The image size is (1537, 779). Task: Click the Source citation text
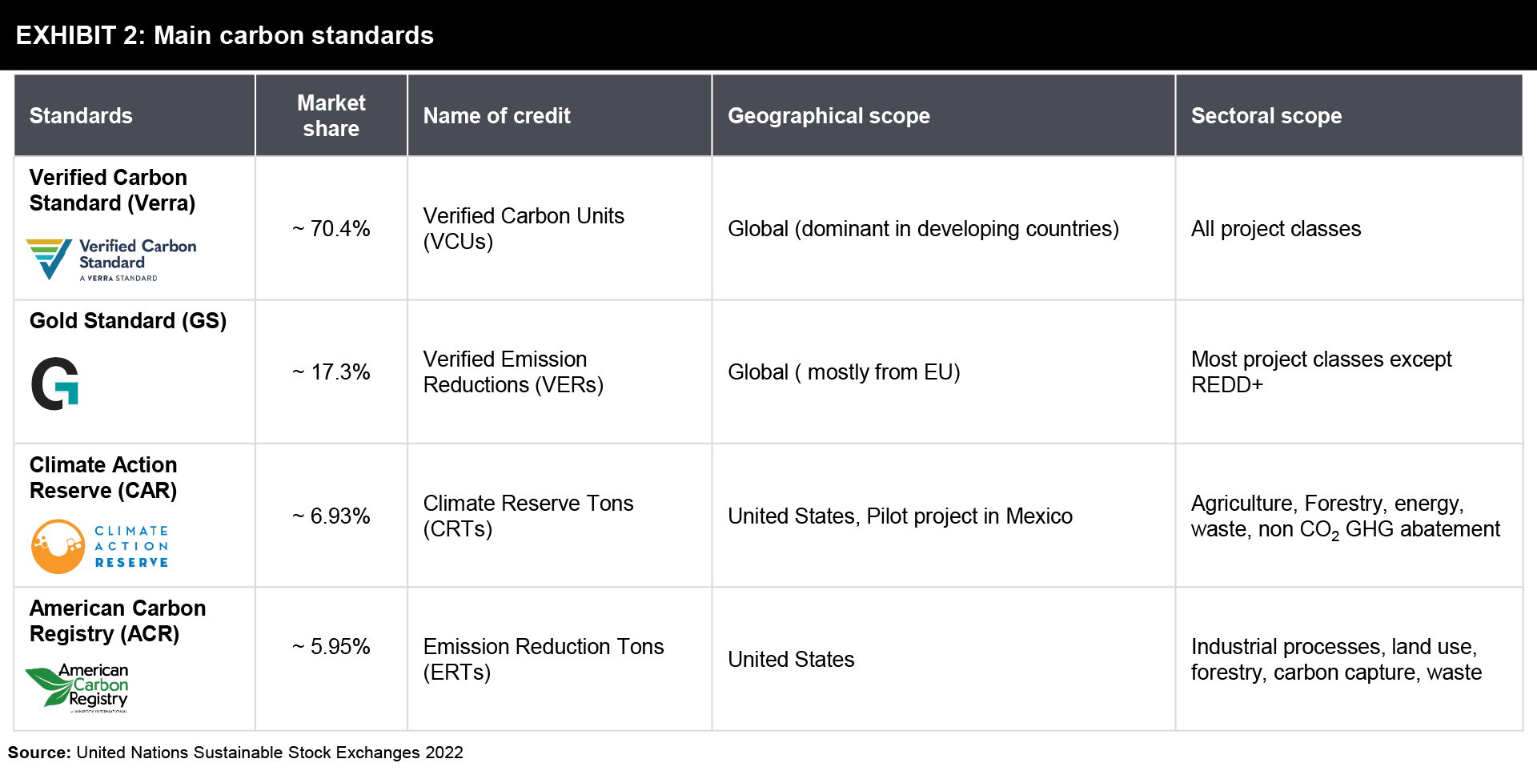[x=235, y=753]
